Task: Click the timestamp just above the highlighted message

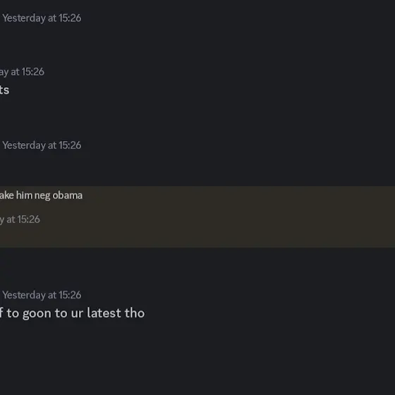Action: click(42, 145)
